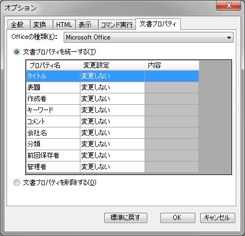The image size is (245, 236).
Task: Click the 標準に戻す button
Action: tap(126, 218)
